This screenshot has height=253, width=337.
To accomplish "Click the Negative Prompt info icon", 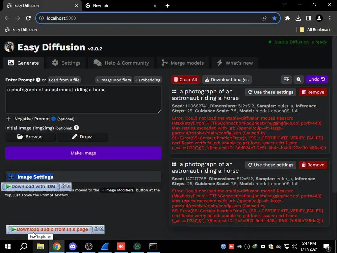I will click(54, 119).
